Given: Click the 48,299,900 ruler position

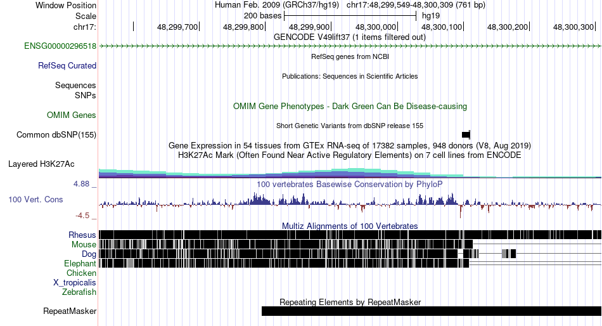Looking at the screenshot, I should click(x=309, y=27).
